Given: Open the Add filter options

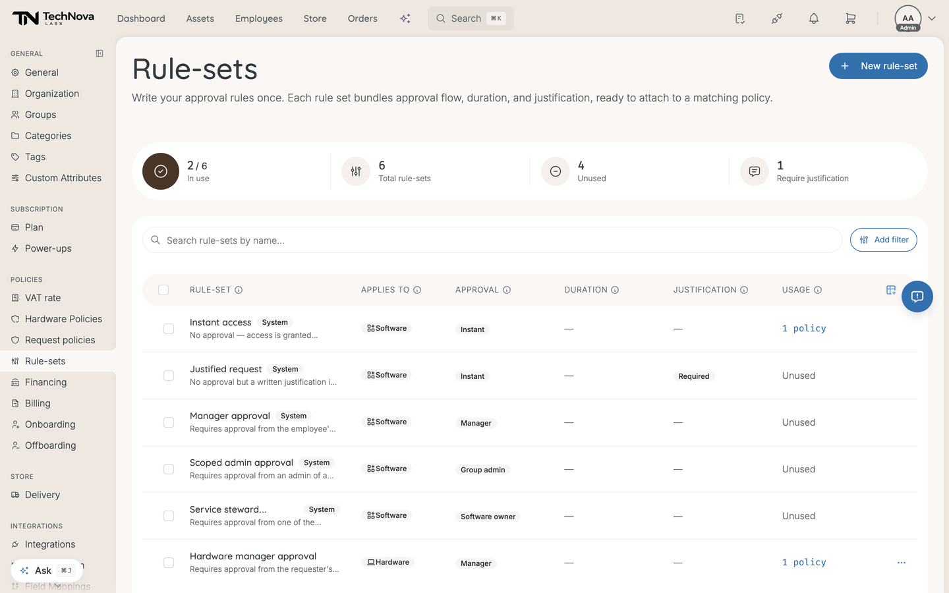Looking at the screenshot, I should tap(884, 240).
